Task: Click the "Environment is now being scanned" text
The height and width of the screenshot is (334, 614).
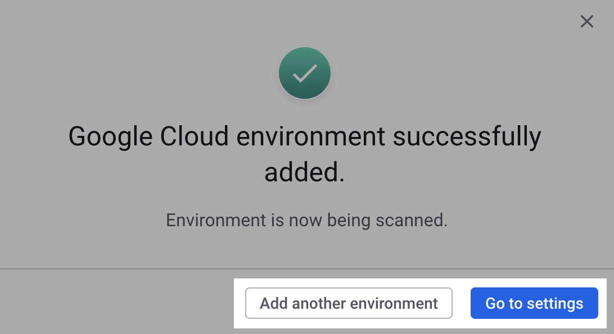Action: click(306, 220)
